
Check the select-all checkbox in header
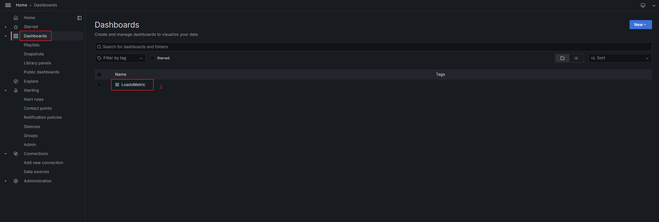[x=99, y=74]
